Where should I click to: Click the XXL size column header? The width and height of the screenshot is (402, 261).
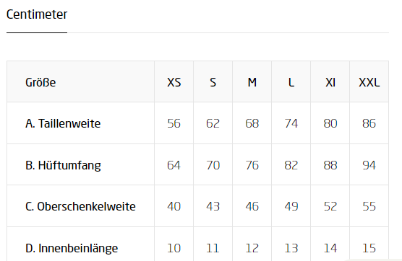click(369, 81)
